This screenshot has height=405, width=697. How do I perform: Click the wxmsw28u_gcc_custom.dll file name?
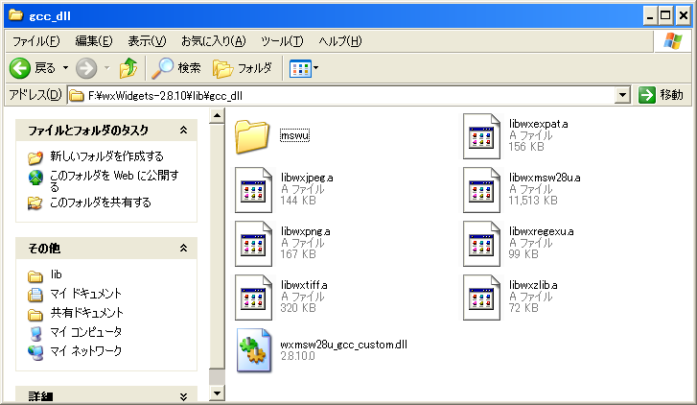(343, 345)
